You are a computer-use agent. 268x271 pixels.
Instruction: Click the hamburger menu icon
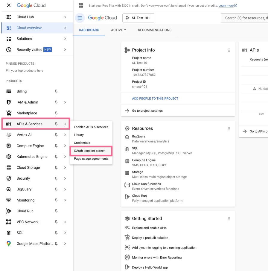point(80,18)
